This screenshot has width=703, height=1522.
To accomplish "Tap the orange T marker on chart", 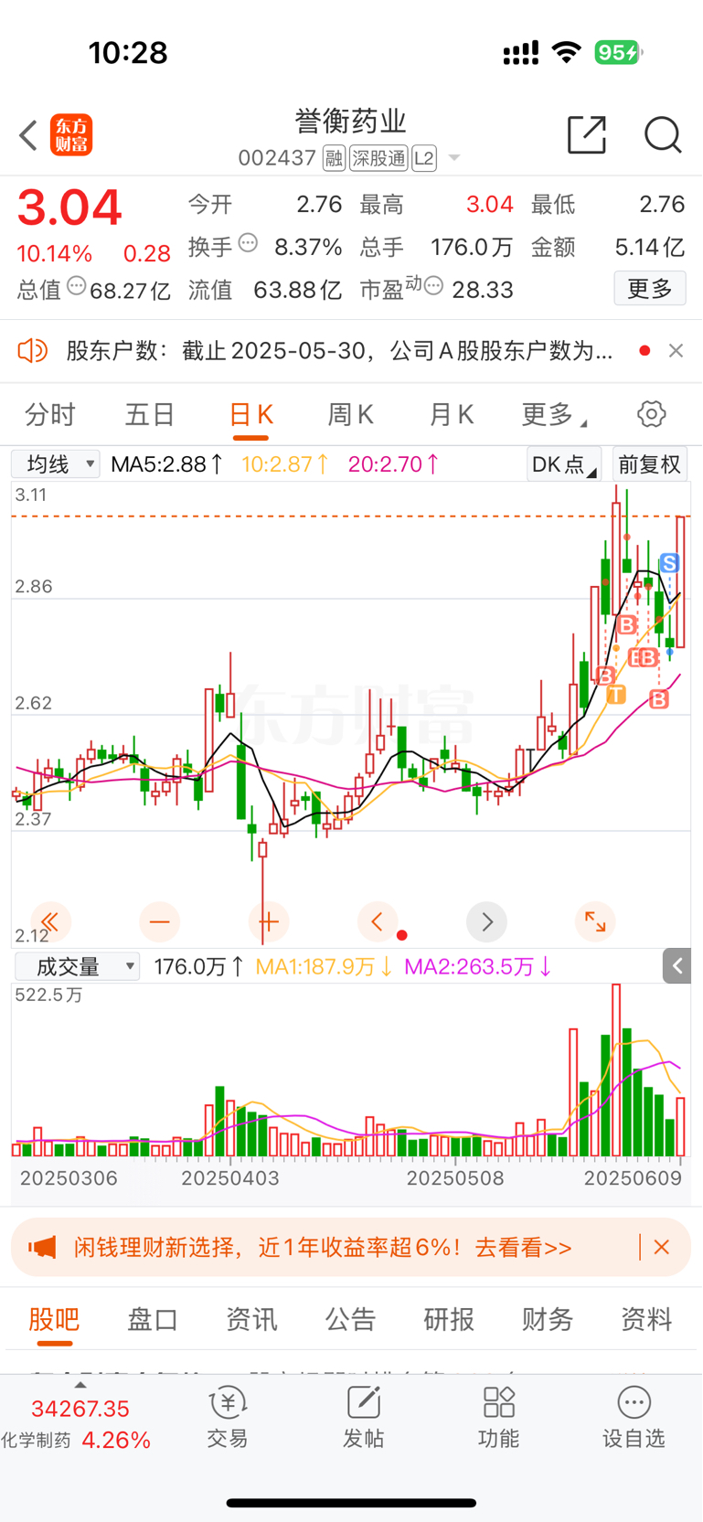I will pyautogui.click(x=616, y=695).
